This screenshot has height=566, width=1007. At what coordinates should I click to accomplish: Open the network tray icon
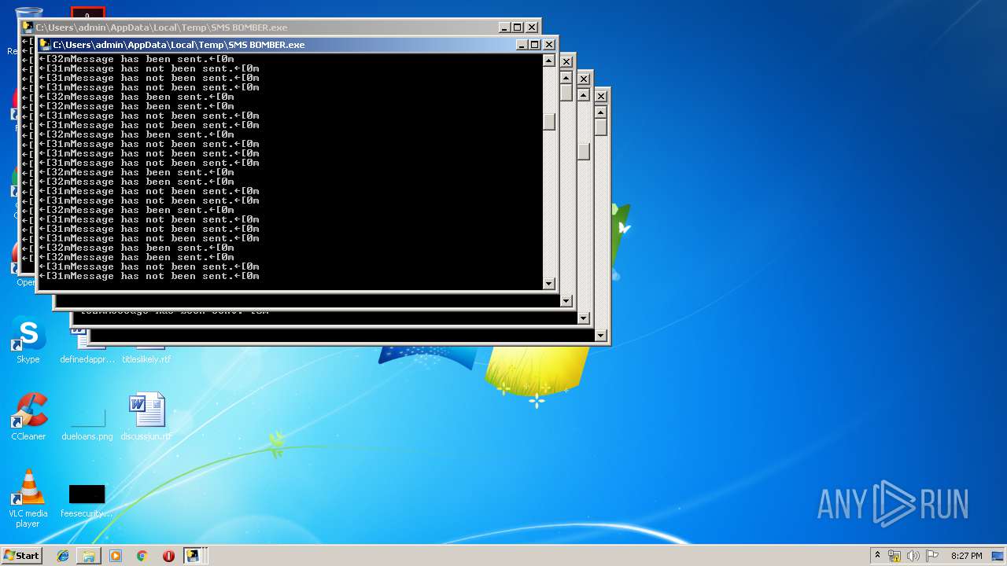(894, 556)
